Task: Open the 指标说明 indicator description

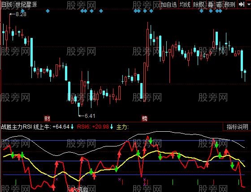Action: point(238,127)
